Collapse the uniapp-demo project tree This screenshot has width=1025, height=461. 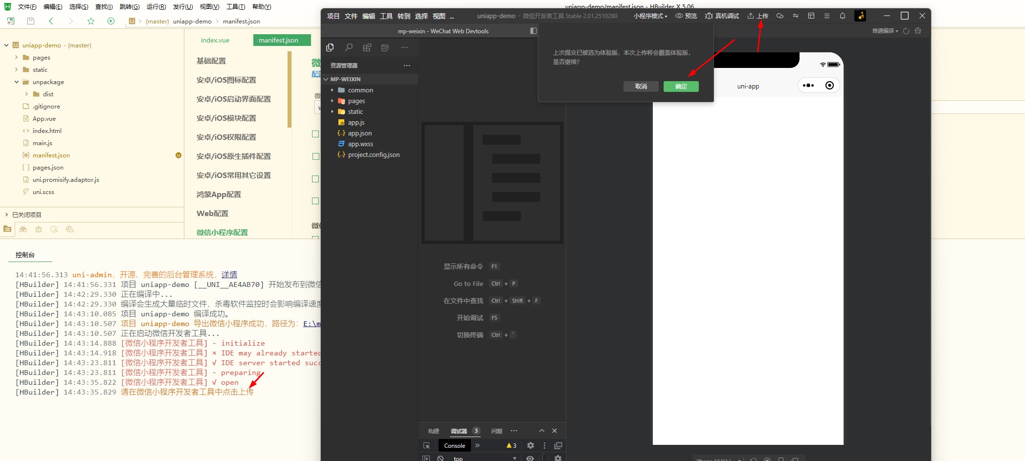click(6, 45)
